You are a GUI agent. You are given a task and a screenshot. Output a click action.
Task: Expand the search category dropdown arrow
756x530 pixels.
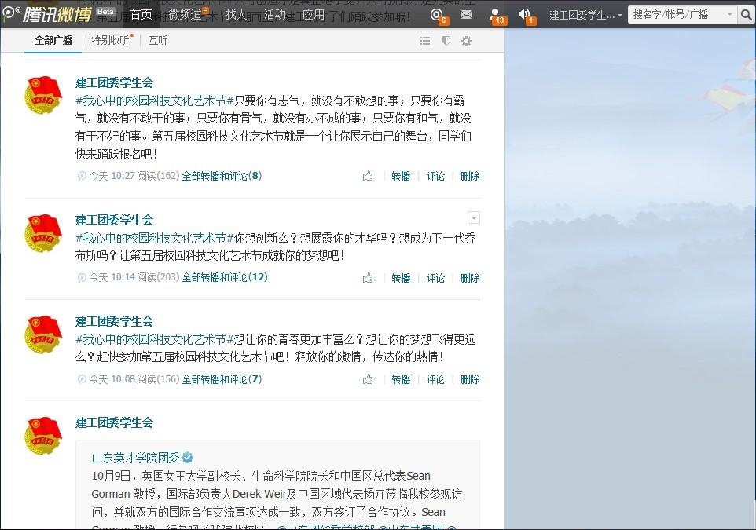coord(728,14)
